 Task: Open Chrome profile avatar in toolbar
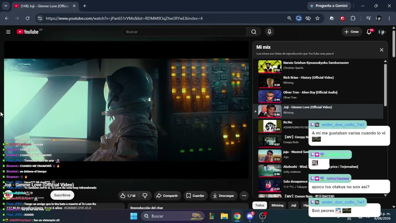[379, 18]
